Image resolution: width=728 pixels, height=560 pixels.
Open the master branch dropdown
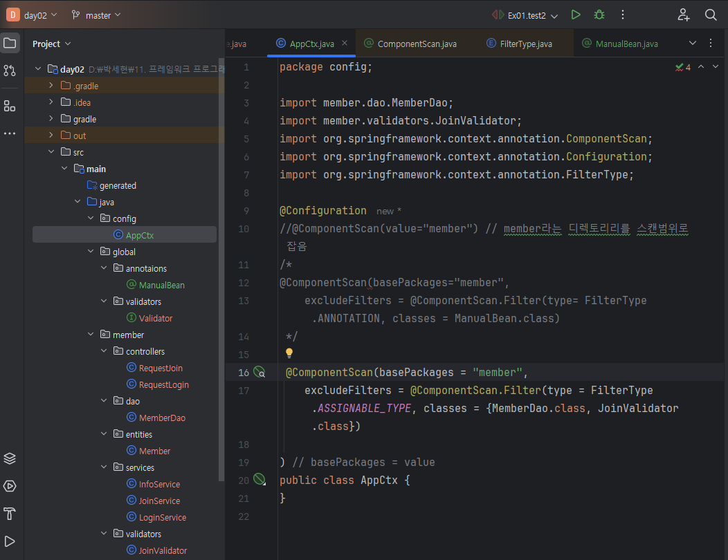coord(96,15)
